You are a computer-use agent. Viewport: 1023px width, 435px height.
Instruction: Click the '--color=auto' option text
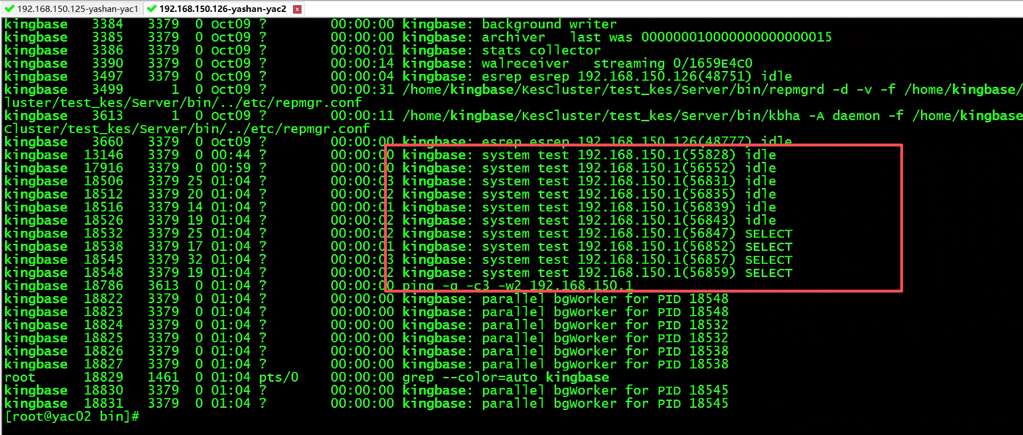pos(490,377)
